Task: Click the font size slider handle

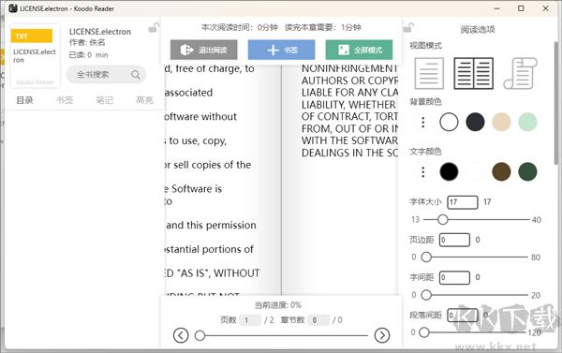Action: click(443, 219)
